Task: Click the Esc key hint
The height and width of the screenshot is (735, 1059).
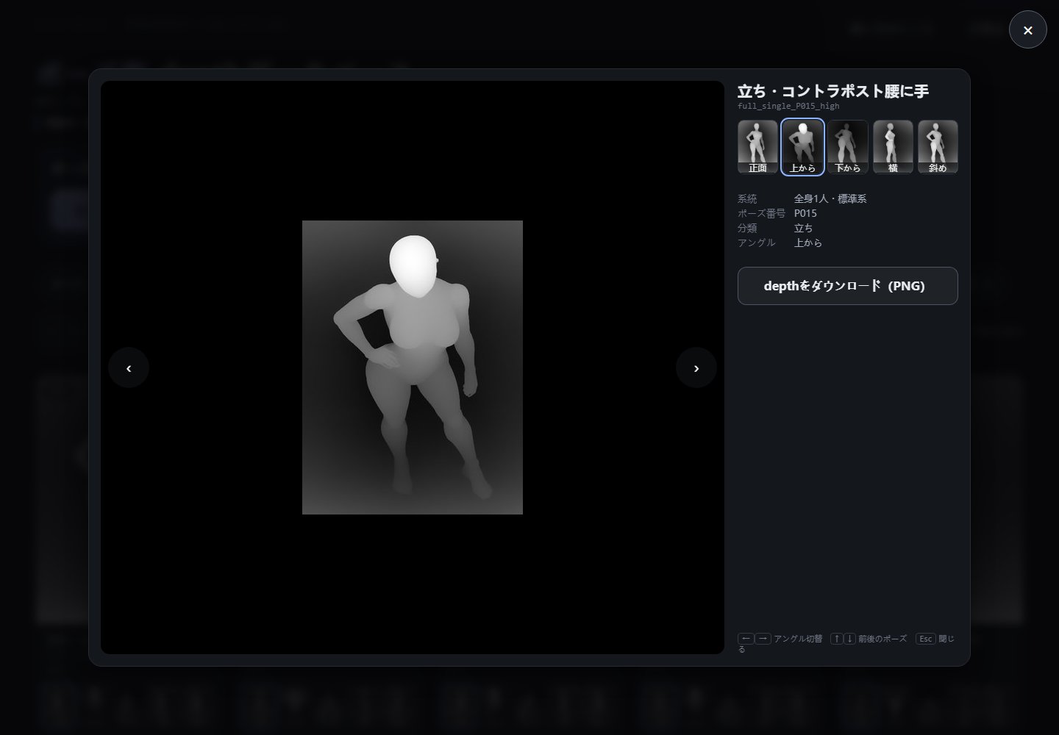Action: click(926, 639)
